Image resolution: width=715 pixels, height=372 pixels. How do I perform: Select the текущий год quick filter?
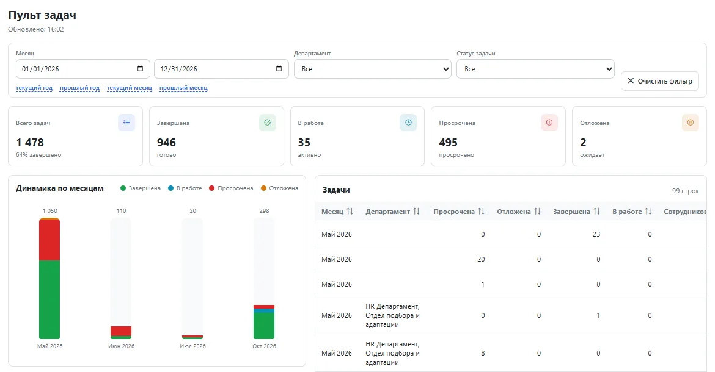point(34,88)
